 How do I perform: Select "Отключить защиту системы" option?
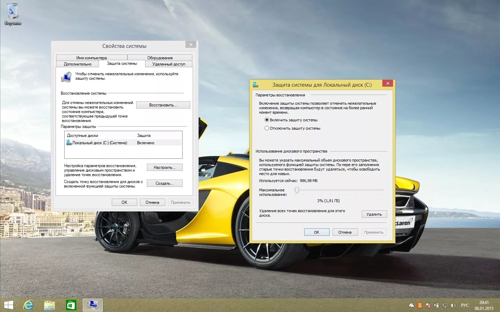(267, 128)
